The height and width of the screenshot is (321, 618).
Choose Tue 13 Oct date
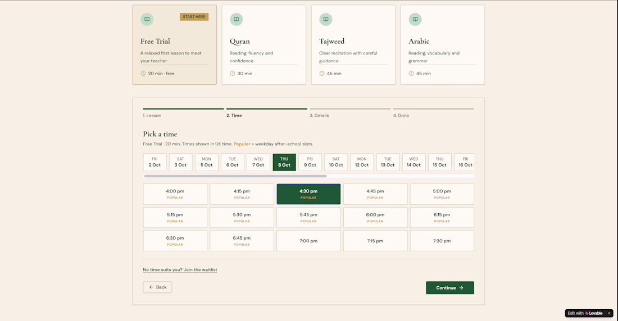pos(388,162)
